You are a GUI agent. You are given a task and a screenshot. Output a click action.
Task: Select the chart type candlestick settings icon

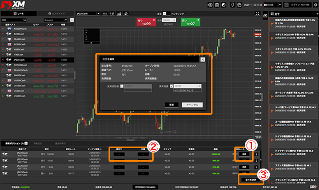point(112,14)
